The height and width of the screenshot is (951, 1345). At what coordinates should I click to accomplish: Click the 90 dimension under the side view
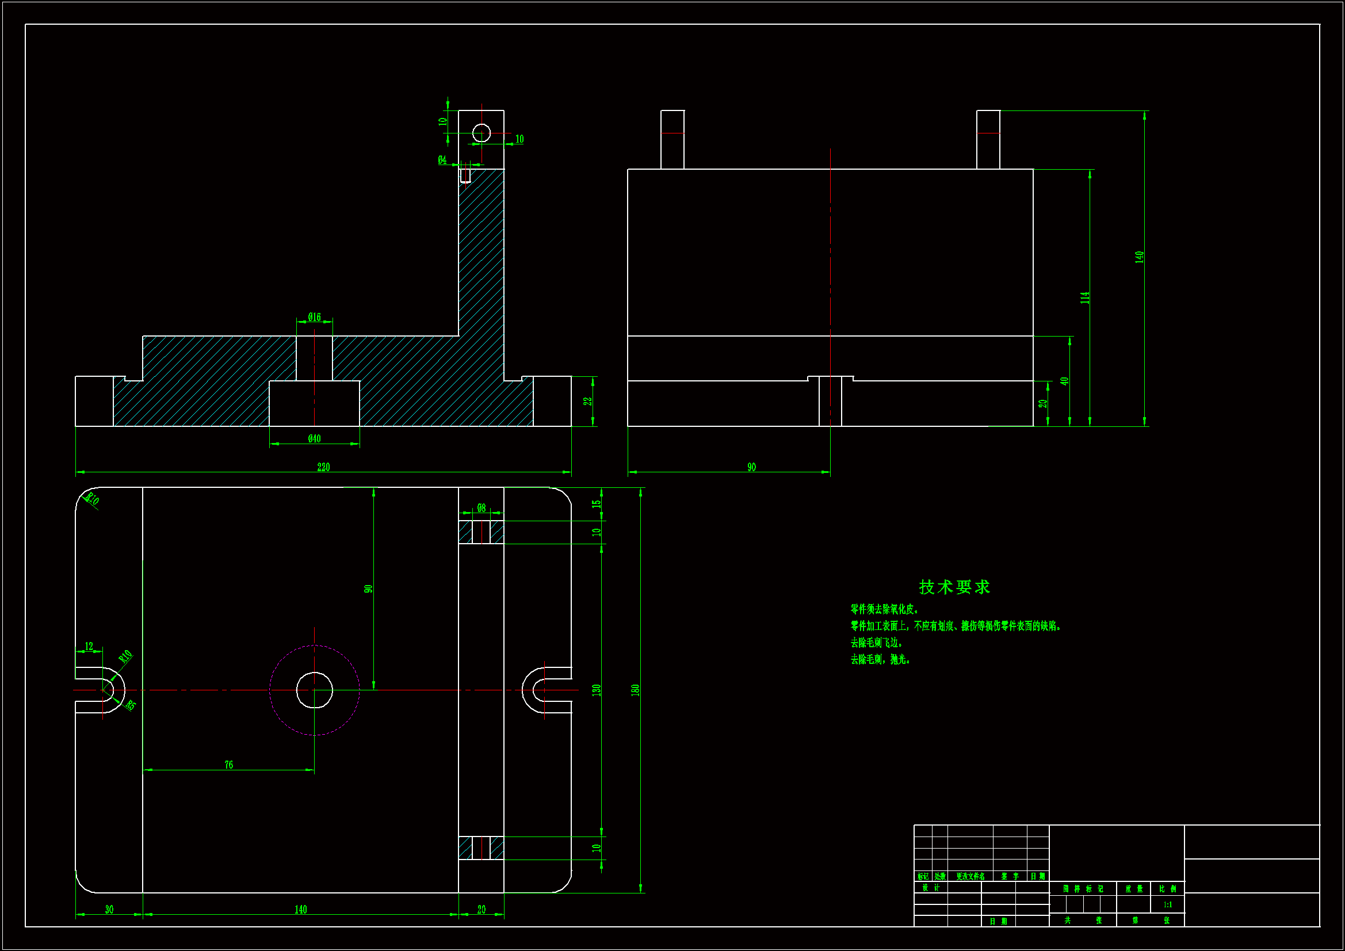click(751, 467)
